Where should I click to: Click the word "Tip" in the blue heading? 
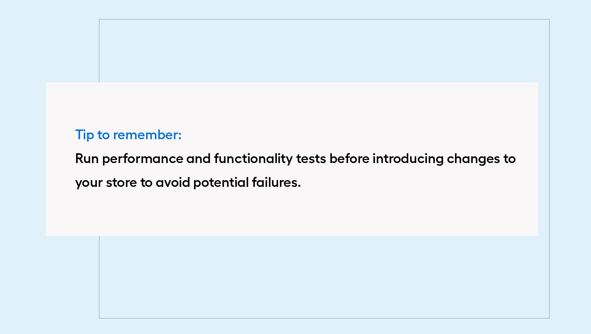click(85, 135)
